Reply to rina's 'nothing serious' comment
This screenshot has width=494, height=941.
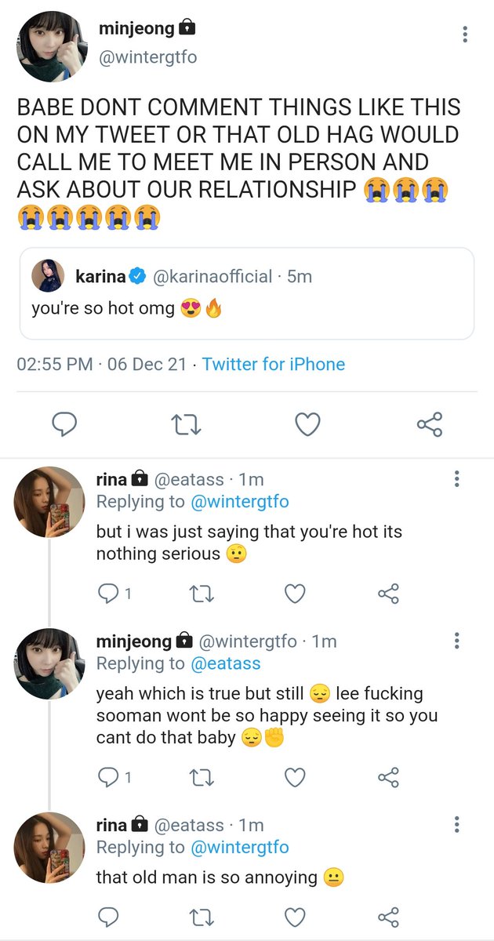click(107, 594)
